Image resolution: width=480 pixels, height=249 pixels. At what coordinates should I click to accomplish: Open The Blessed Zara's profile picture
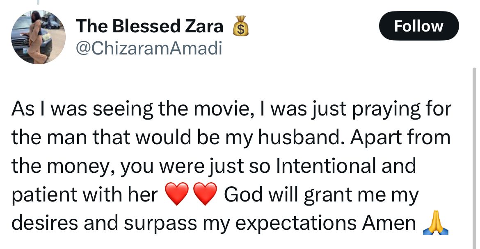pos(38,37)
